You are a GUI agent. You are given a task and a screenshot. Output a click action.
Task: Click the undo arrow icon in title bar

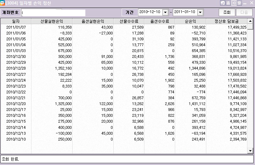tap(223, 3)
